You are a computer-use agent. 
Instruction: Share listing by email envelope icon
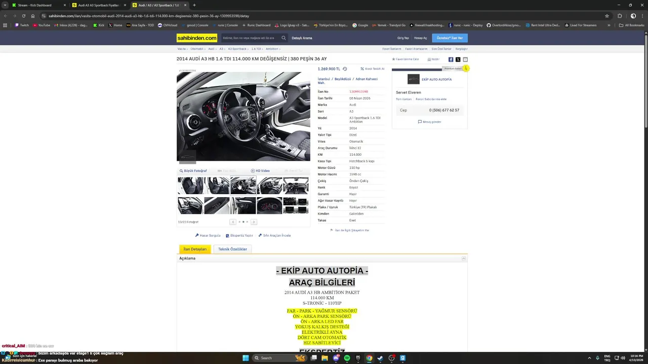pyautogui.click(x=465, y=60)
